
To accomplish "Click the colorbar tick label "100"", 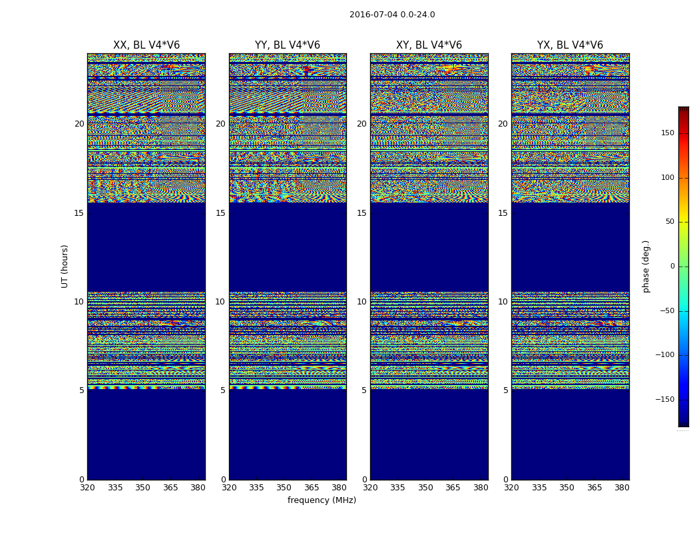I will (668, 177).
